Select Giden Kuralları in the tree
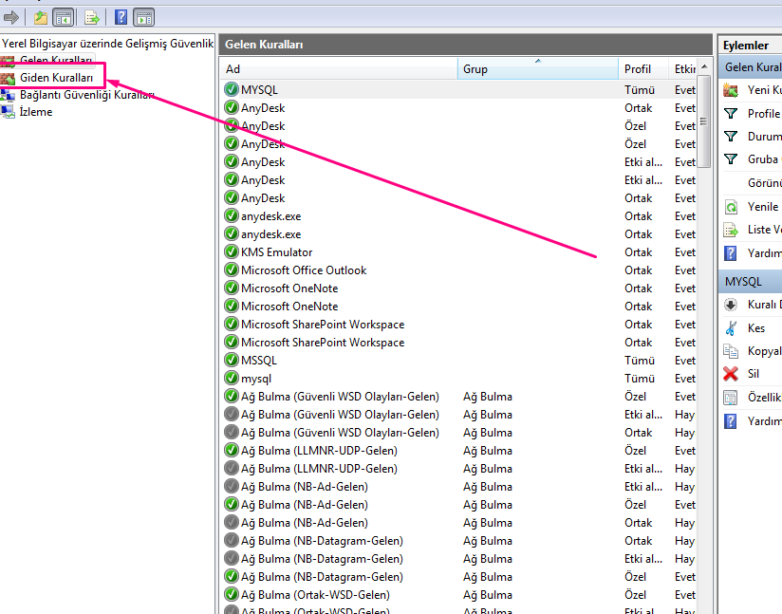 pos(56,78)
